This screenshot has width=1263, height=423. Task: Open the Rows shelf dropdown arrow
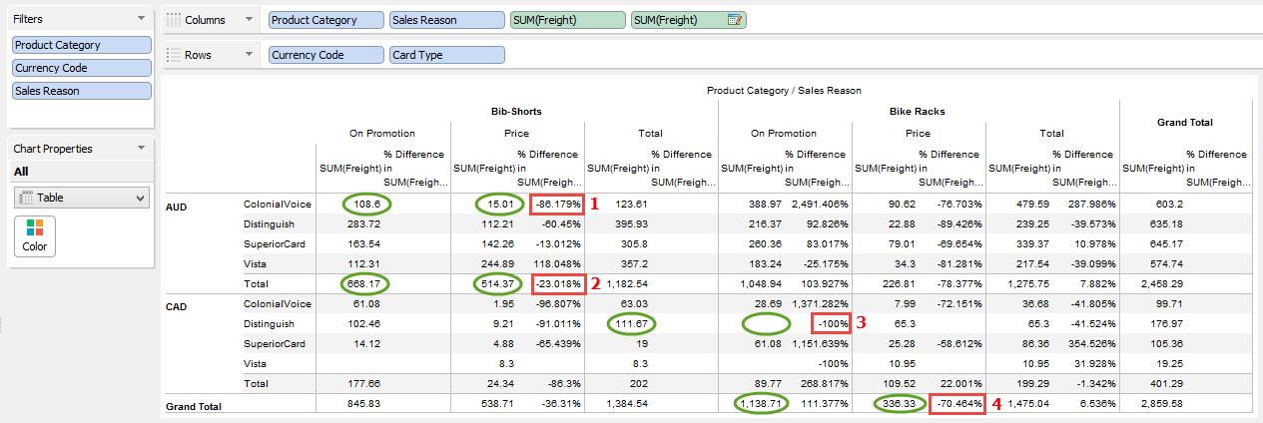[249, 55]
